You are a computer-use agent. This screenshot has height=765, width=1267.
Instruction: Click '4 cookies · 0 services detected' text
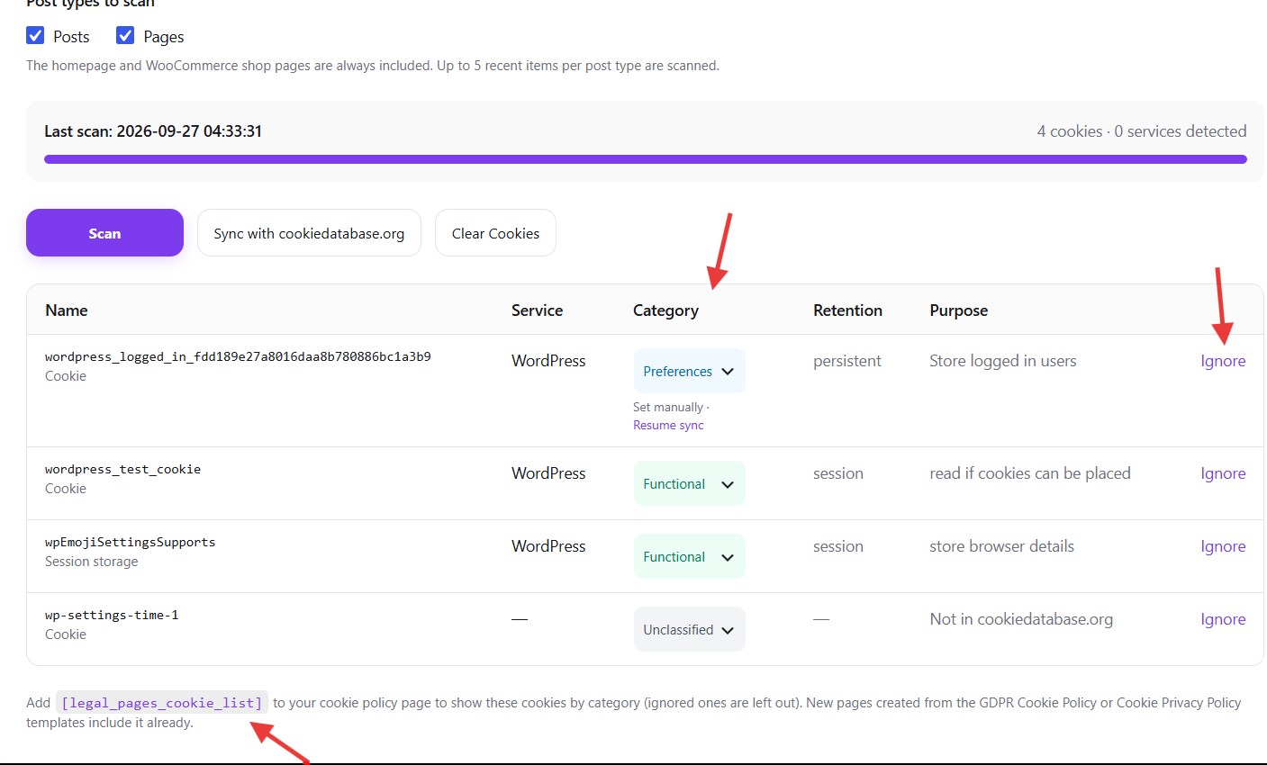coord(1141,130)
